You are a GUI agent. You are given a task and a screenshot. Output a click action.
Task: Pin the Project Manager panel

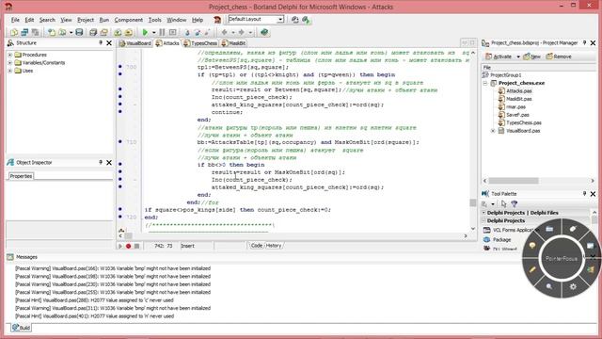point(584,43)
